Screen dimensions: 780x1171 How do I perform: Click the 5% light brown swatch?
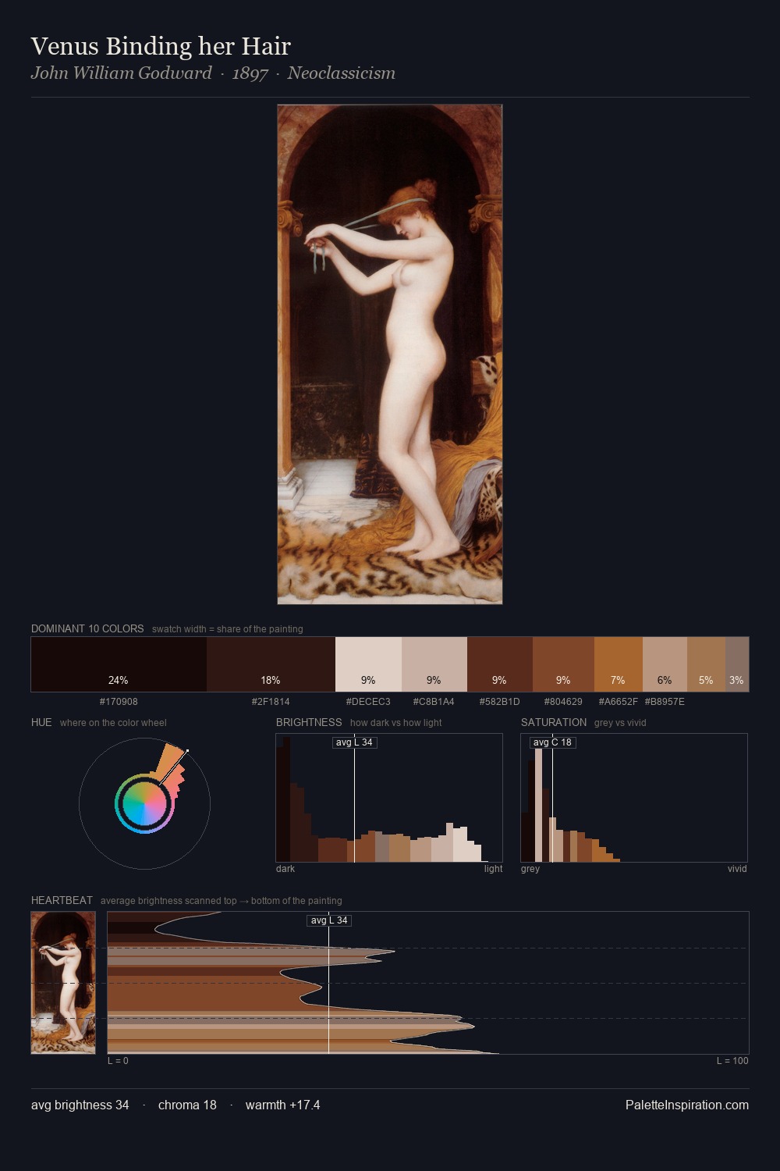706,664
